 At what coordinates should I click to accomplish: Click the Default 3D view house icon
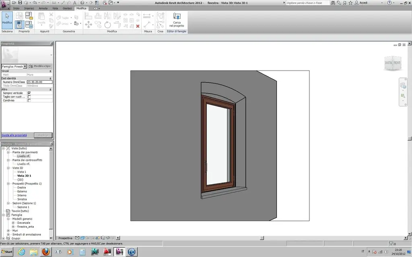(82, 3)
